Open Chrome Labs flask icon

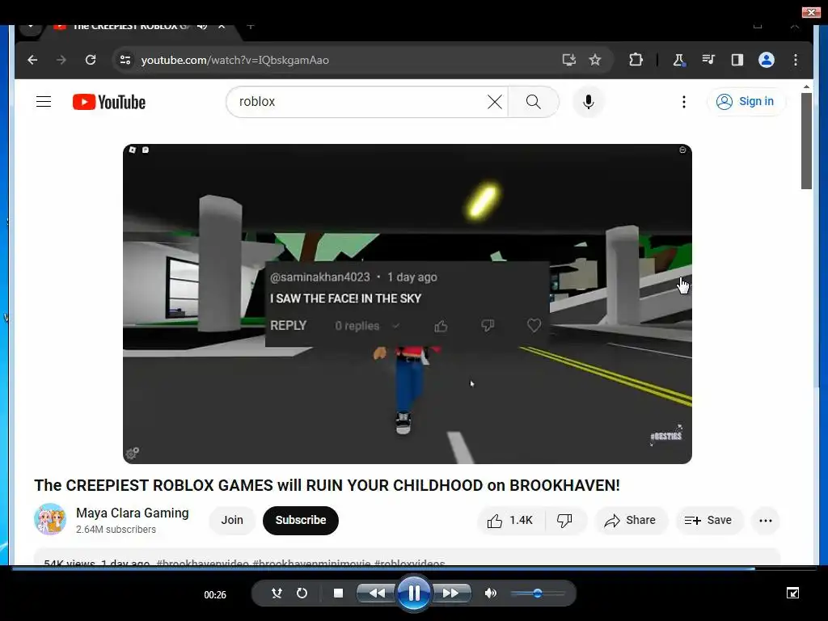[x=679, y=60]
